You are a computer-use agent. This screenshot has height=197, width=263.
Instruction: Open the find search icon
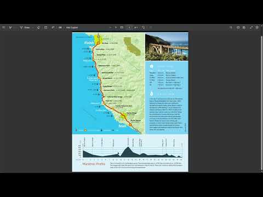coord(231,27)
